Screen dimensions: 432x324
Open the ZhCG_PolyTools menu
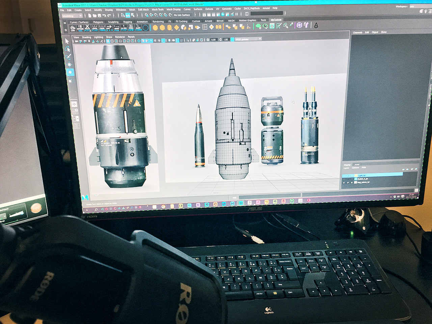coord(251,8)
